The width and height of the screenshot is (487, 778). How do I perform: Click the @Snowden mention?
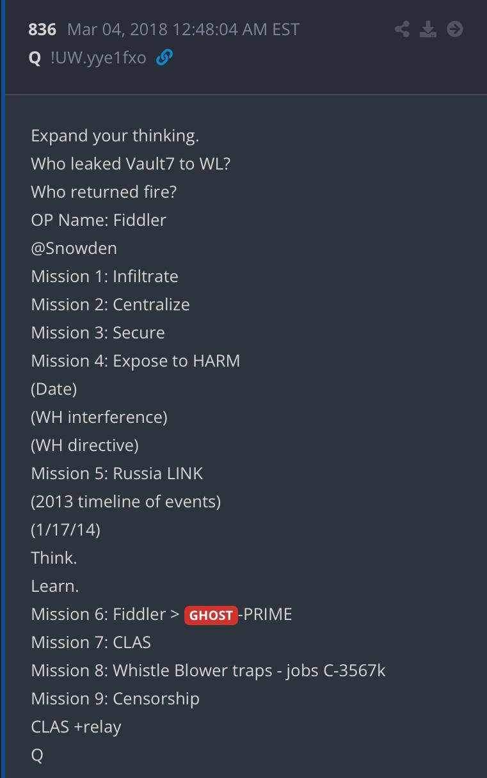pyautogui.click(x=74, y=248)
